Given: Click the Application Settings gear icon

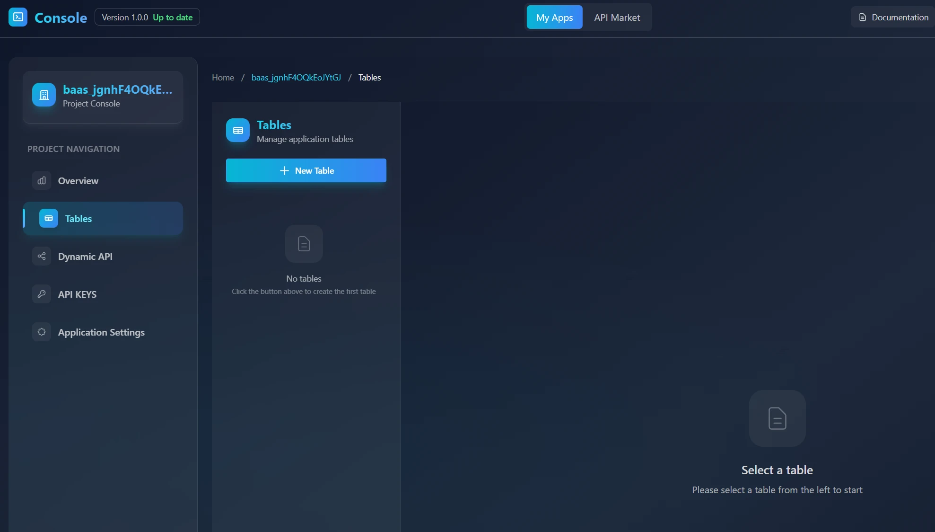Looking at the screenshot, I should 42,332.
